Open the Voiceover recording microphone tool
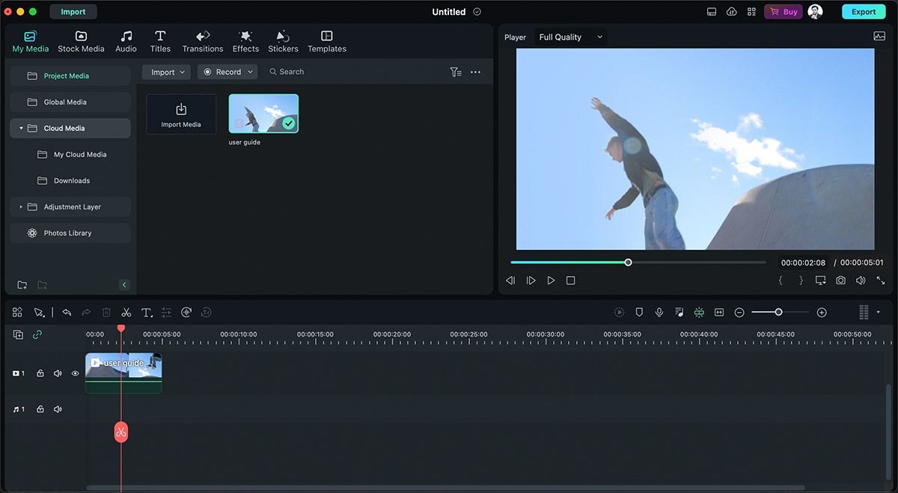This screenshot has width=898, height=493. pos(659,312)
